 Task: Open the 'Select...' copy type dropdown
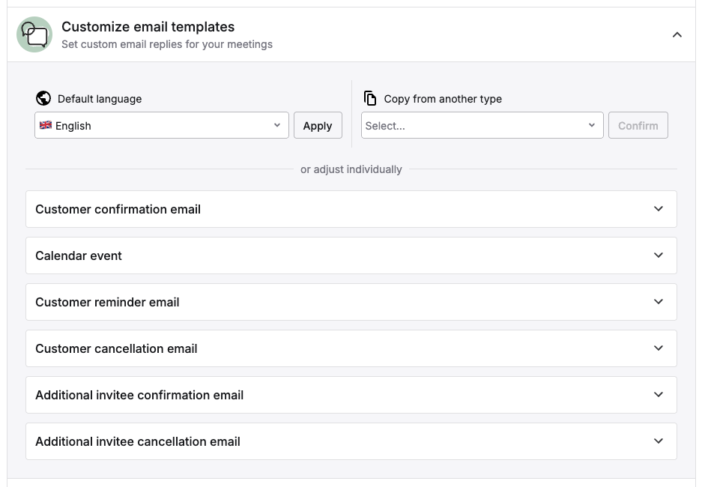481,126
